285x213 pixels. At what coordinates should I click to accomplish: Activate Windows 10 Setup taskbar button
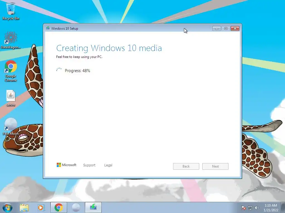click(93, 207)
